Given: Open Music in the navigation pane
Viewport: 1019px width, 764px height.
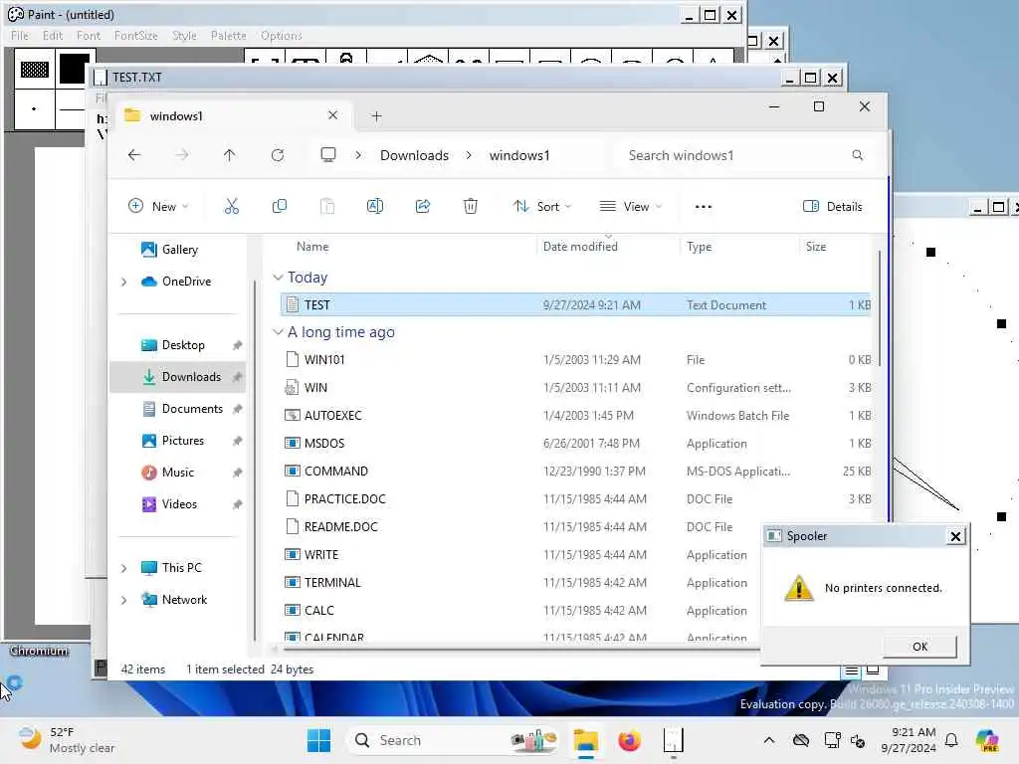Looking at the screenshot, I should 177,473.
